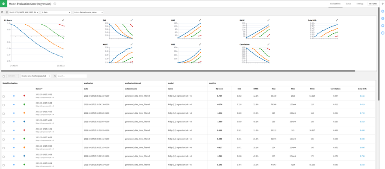Open the discussion bubble icon in right sidebar
Viewport: 385px width, 169px height.
pyautogui.click(x=382, y=26)
